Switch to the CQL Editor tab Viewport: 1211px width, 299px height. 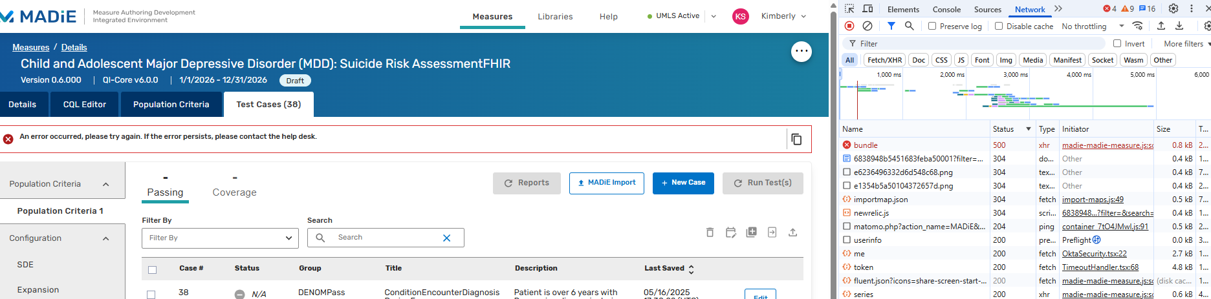pyautogui.click(x=84, y=105)
